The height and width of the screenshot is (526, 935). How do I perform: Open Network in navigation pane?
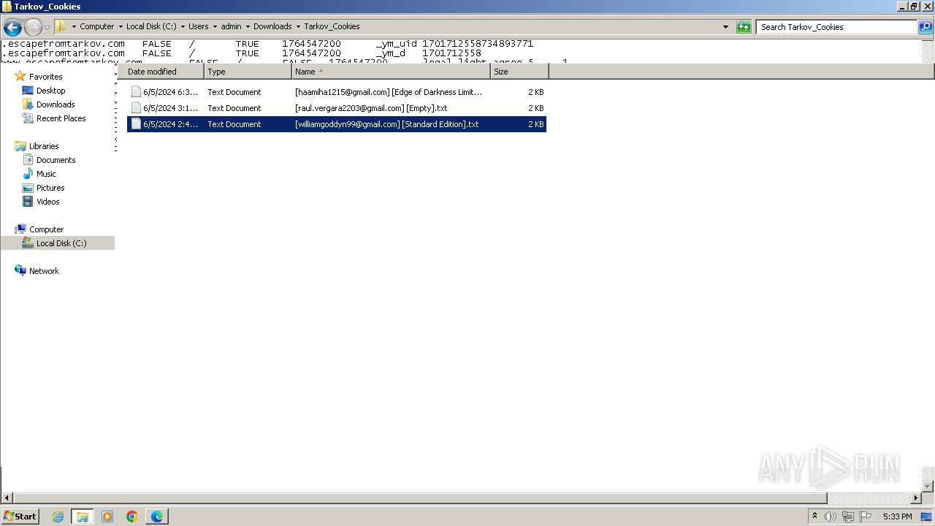[x=44, y=271]
